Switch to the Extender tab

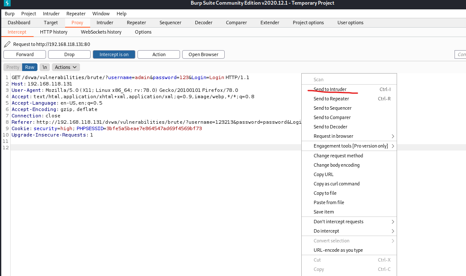[x=270, y=23]
